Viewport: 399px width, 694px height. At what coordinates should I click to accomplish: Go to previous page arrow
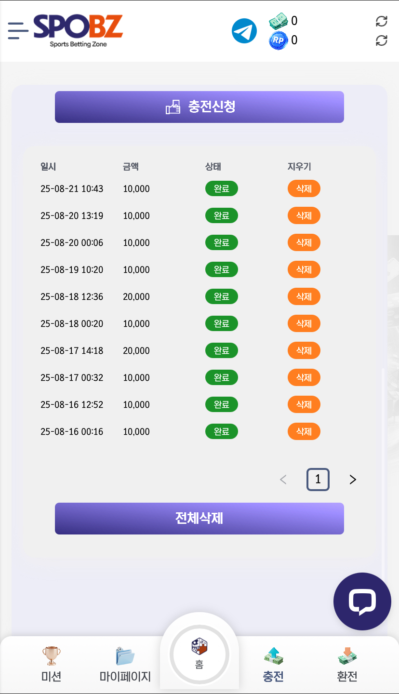(283, 480)
